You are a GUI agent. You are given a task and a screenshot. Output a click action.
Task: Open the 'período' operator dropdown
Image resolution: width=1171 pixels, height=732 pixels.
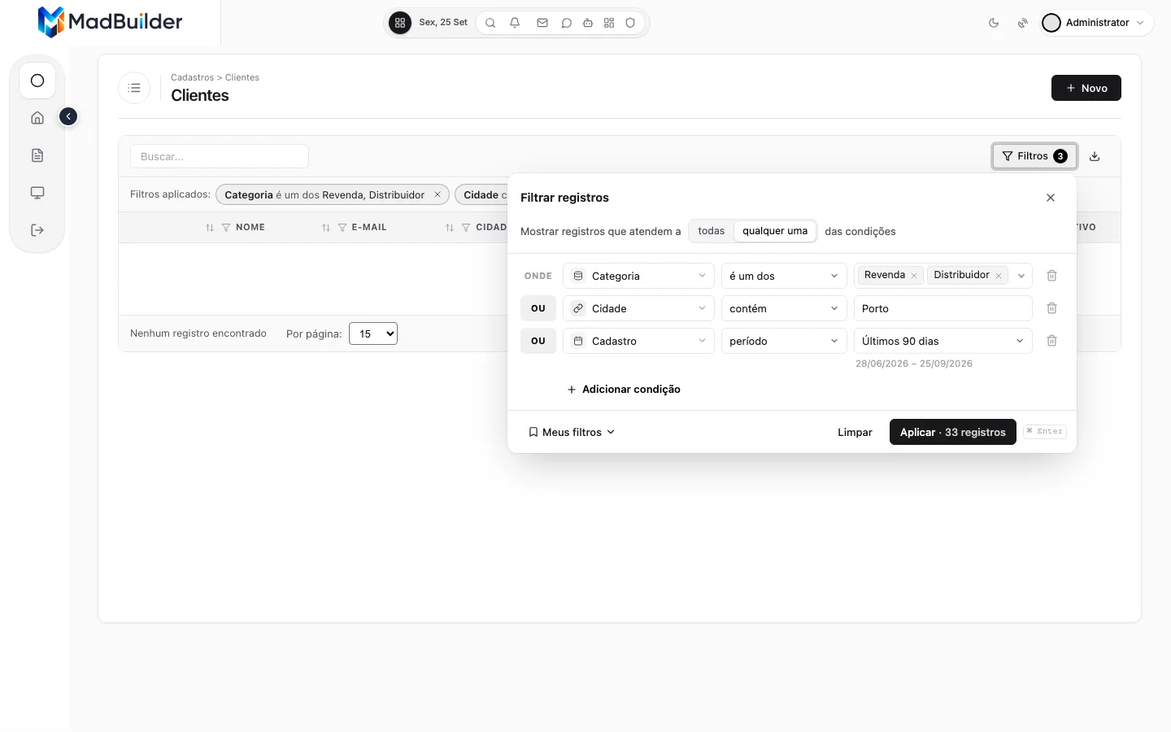[784, 341]
